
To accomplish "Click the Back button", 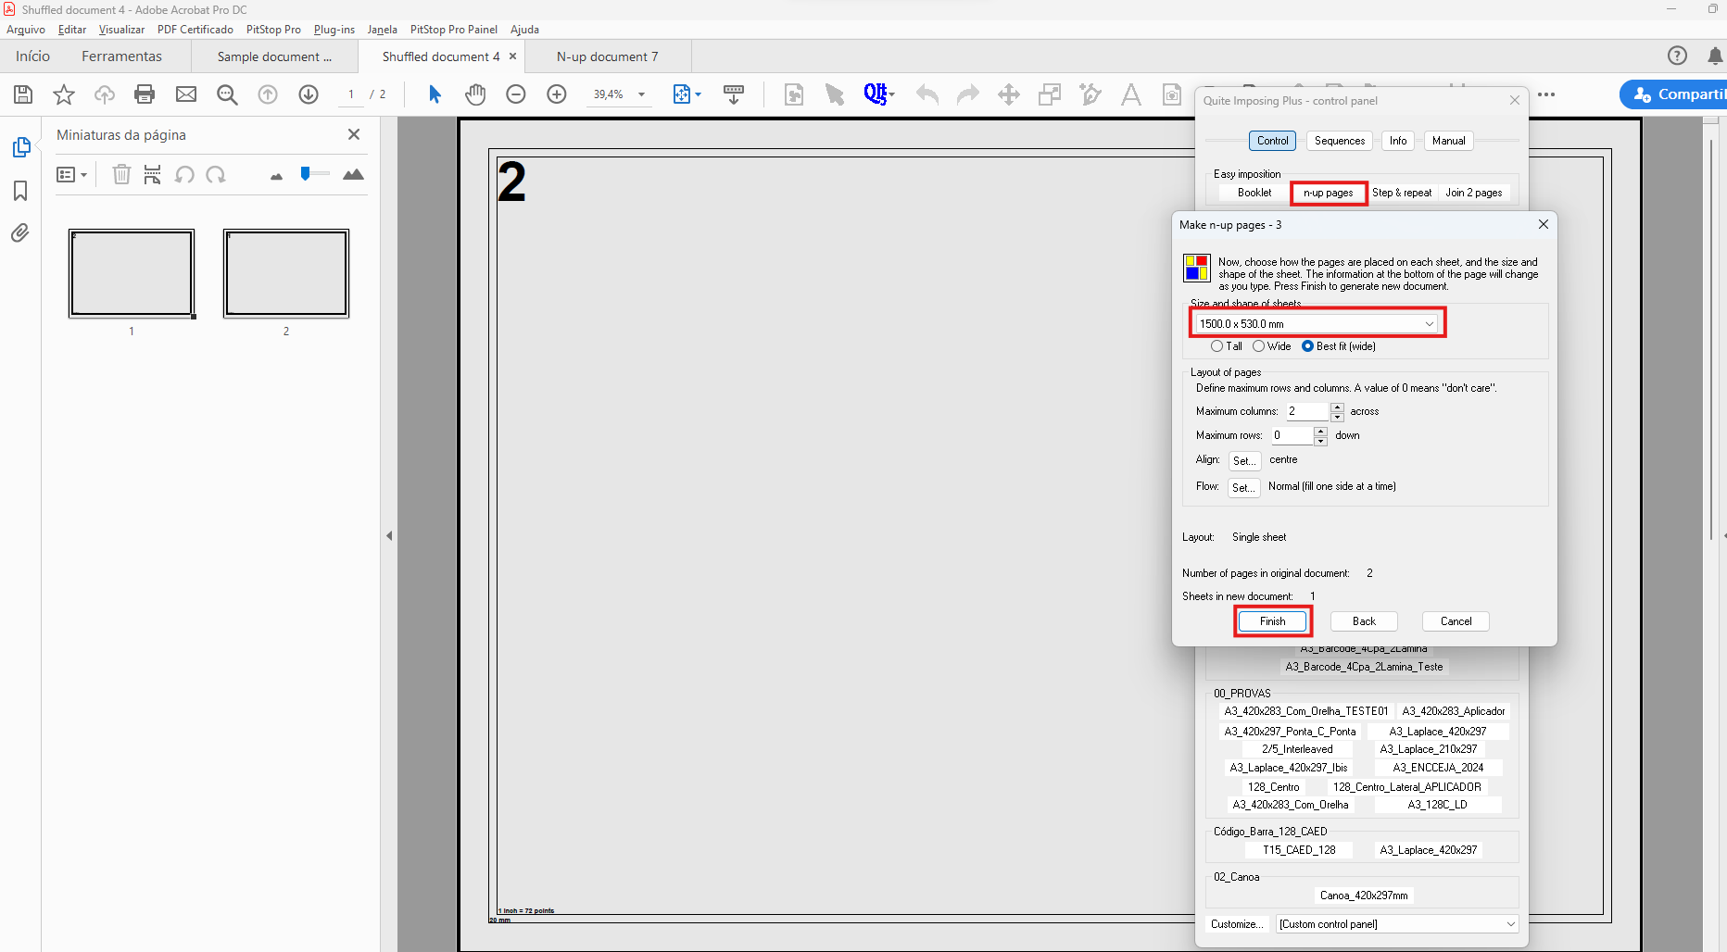I will 1363,621.
